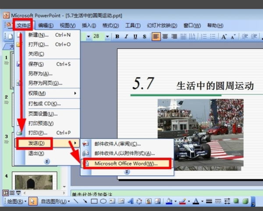Insert picture from file icon
263x211 pixels.
coord(158,201)
